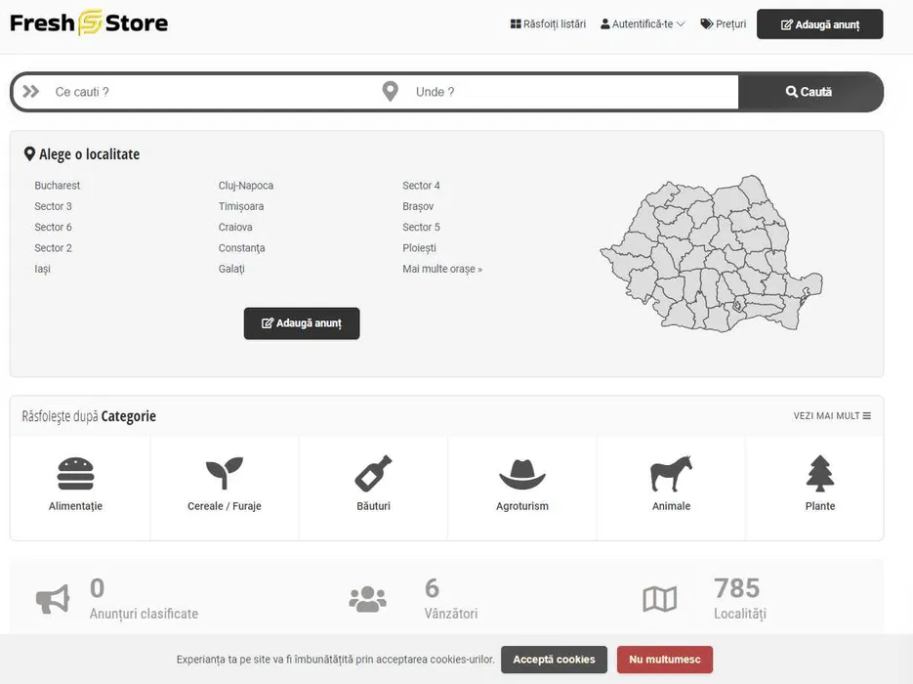This screenshot has width=913, height=684.
Task: Go to the Prețuri menu item
Action: point(723,24)
